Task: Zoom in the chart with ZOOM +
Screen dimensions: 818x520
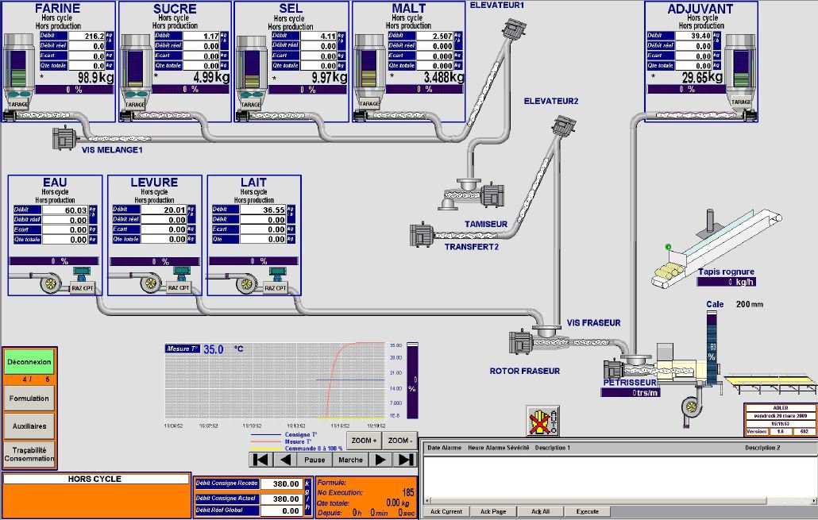Action: click(364, 441)
